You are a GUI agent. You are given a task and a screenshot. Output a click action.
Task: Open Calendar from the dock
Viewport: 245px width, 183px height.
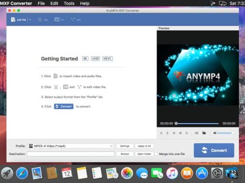coord(67,173)
